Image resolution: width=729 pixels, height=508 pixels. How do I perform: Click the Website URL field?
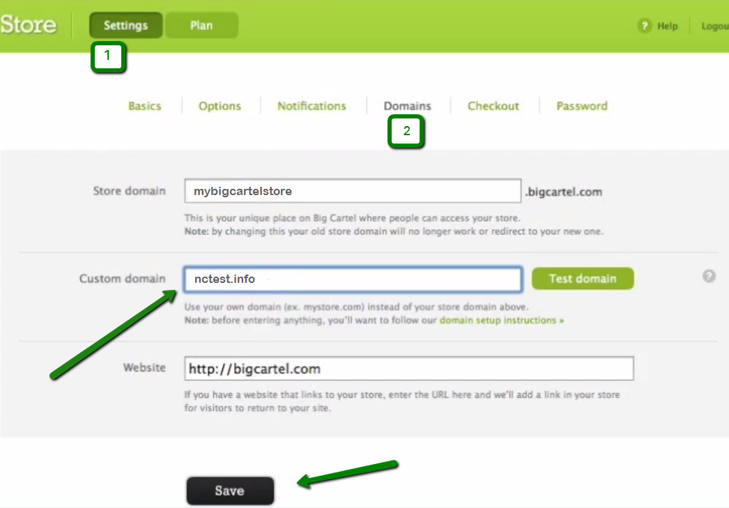click(408, 369)
